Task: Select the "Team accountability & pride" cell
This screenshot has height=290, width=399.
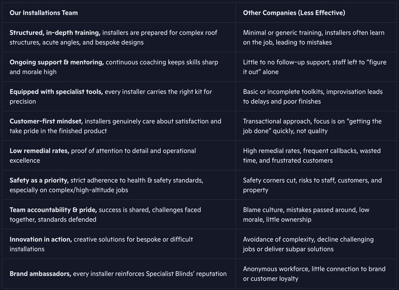Action: pos(105,214)
